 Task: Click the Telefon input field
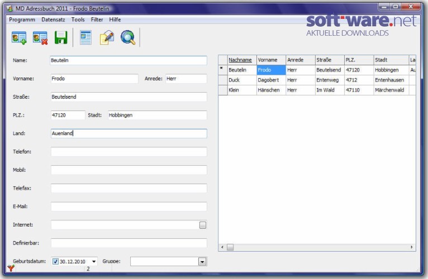pos(129,152)
